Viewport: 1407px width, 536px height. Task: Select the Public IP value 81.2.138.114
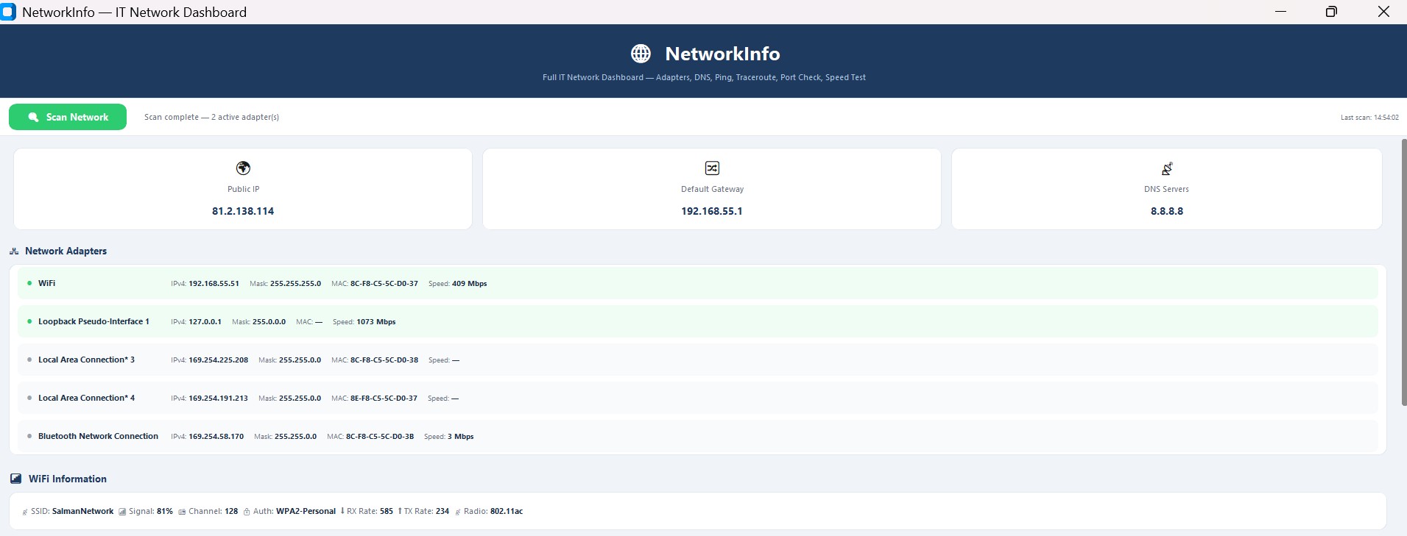pyautogui.click(x=243, y=211)
